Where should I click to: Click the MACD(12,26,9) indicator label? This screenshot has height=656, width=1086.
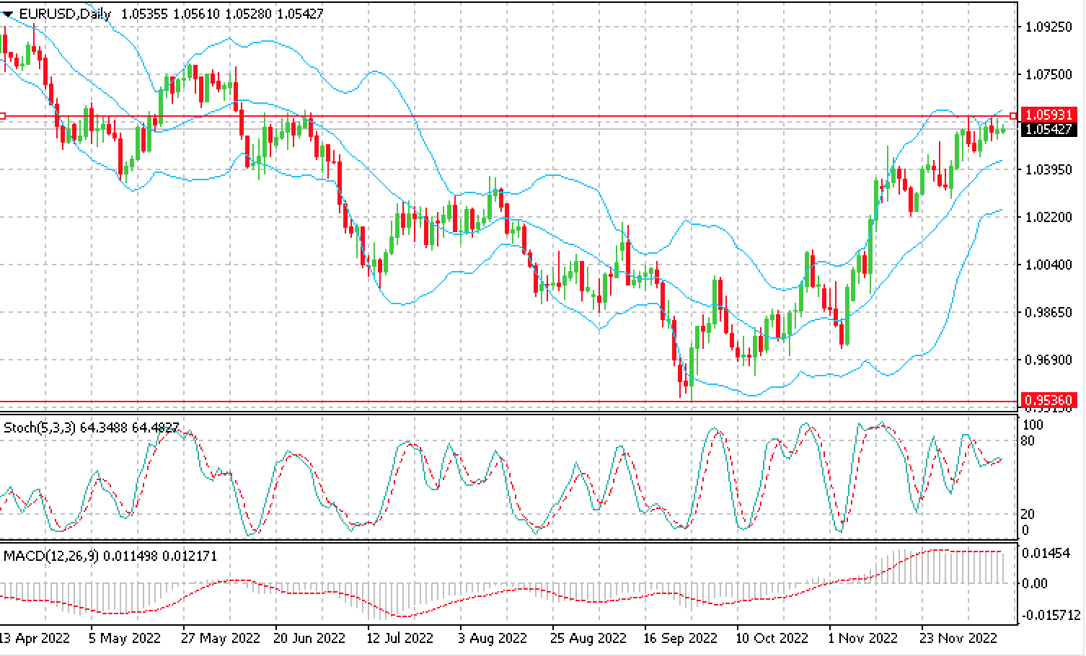[x=51, y=556]
